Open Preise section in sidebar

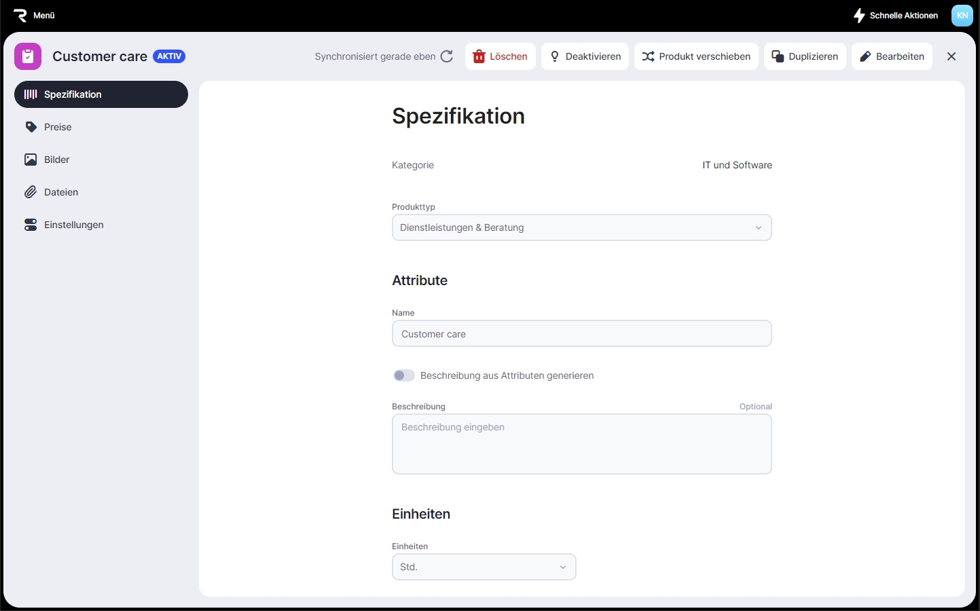click(58, 127)
